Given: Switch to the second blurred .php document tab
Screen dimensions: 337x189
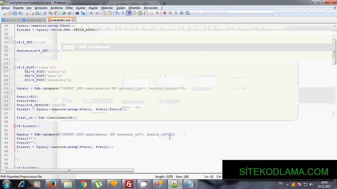Looking at the screenshot, I should 34,20.
